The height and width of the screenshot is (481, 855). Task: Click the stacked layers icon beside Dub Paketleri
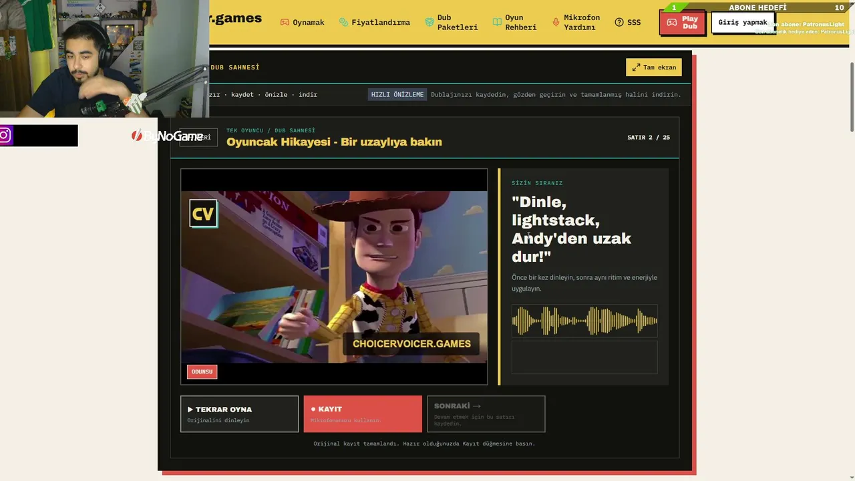pyautogui.click(x=430, y=22)
